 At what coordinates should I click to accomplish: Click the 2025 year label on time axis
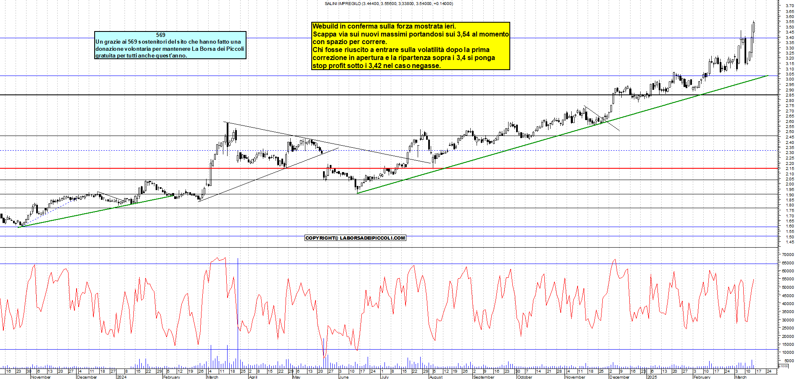(652, 377)
